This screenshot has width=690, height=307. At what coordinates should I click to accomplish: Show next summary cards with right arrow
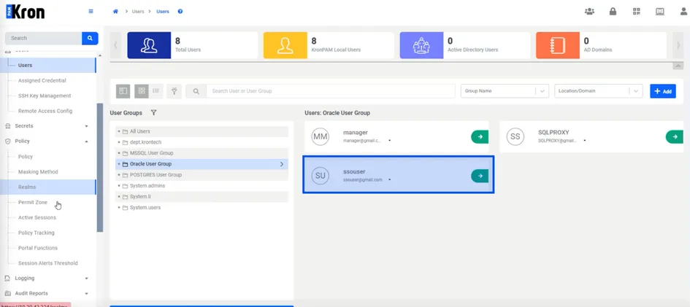[678, 45]
